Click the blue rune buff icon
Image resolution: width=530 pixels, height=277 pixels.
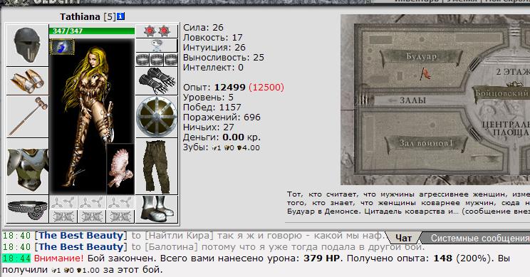(62, 47)
